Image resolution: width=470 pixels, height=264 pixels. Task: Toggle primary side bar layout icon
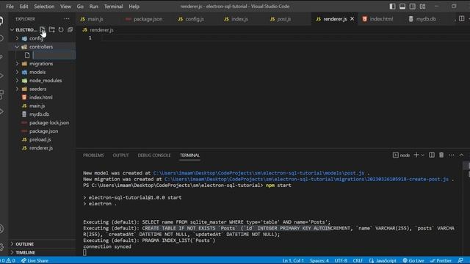click(x=392, y=7)
